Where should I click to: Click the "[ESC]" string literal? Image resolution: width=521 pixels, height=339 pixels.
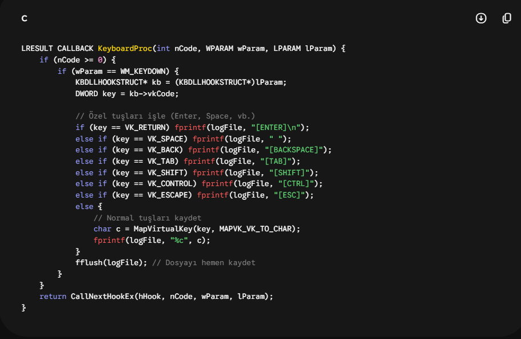click(x=289, y=195)
